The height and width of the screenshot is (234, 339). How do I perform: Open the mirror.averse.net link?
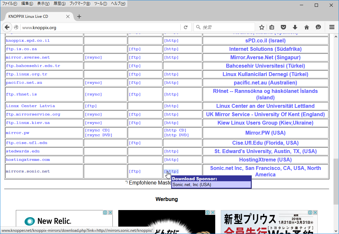(x=28, y=57)
